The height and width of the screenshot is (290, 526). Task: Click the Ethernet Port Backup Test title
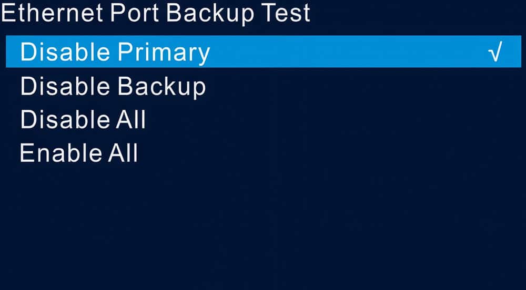point(155,13)
